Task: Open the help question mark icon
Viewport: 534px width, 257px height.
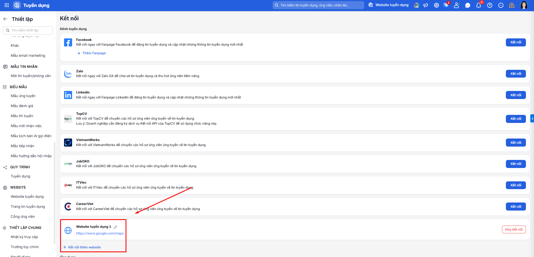Action: pyautogui.click(x=490, y=5)
